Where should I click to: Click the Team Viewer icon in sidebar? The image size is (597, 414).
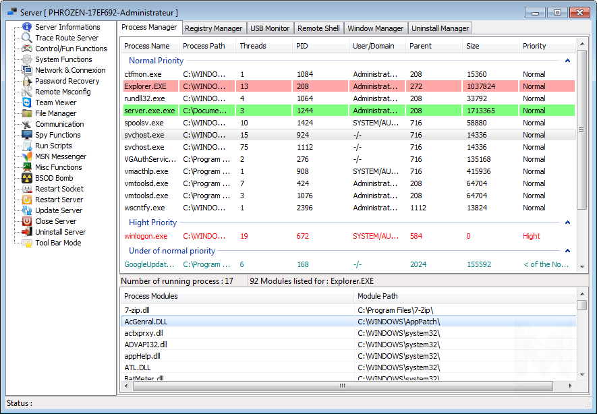(x=27, y=102)
